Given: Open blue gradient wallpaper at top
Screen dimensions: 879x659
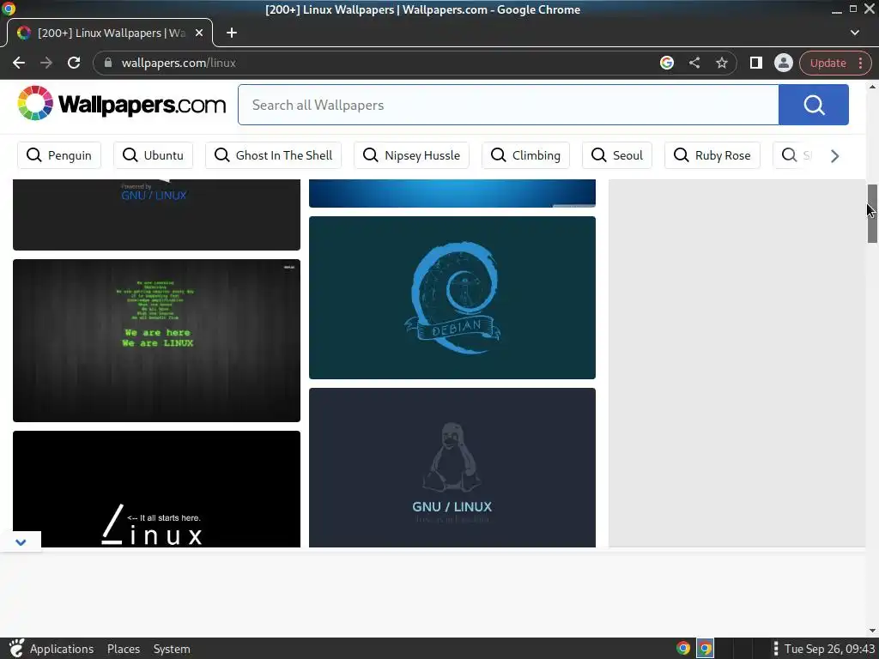Looking at the screenshot, I should pyautogui.click(x=452, y=193).
